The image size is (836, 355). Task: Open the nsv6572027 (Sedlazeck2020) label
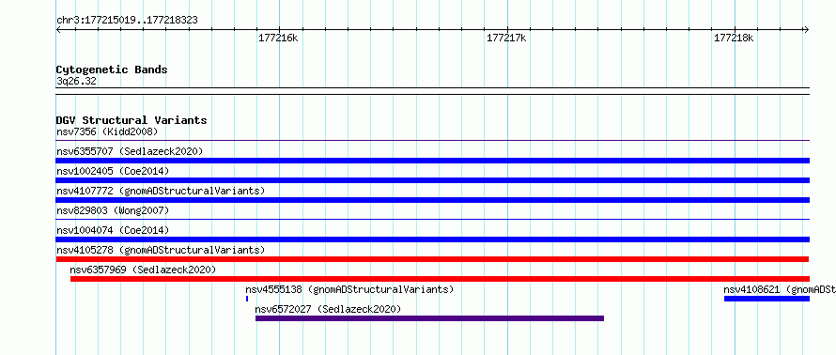coord(328,309)
